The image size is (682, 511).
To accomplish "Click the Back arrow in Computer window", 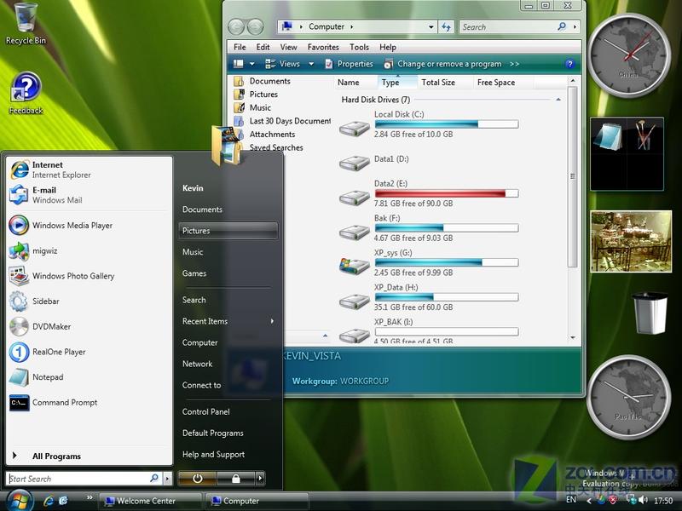I will point(236,27).
